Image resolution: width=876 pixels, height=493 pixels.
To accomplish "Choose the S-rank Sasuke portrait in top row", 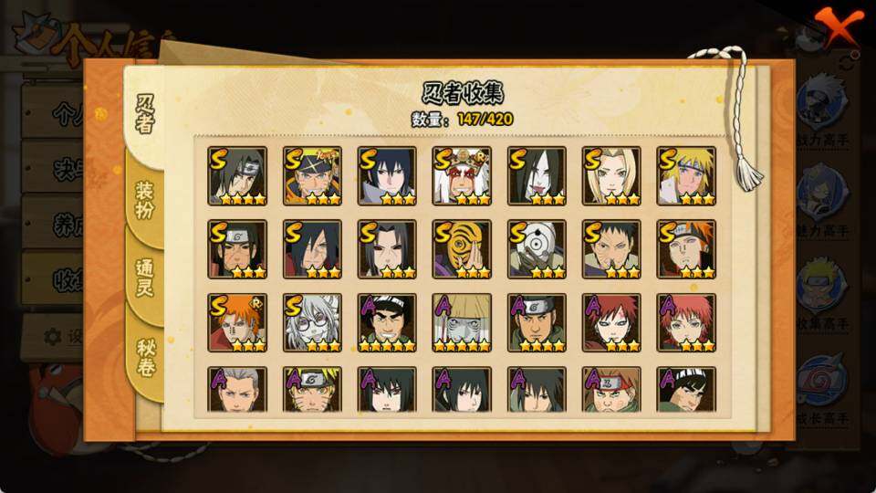I will click(x=387, y=176).
